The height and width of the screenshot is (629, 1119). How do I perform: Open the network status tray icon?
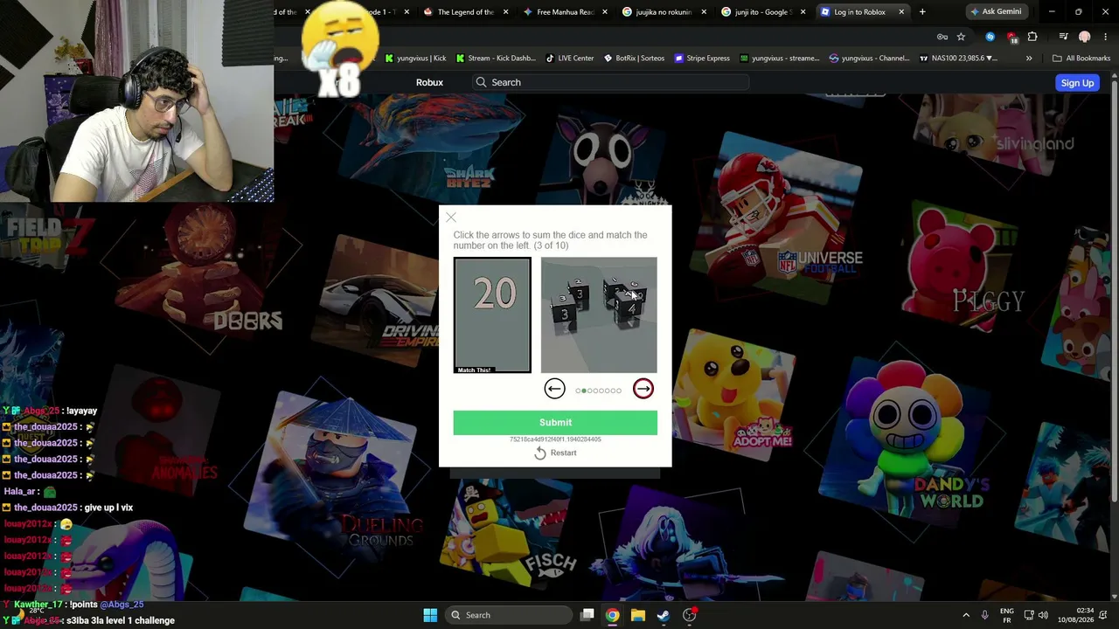1029,615
